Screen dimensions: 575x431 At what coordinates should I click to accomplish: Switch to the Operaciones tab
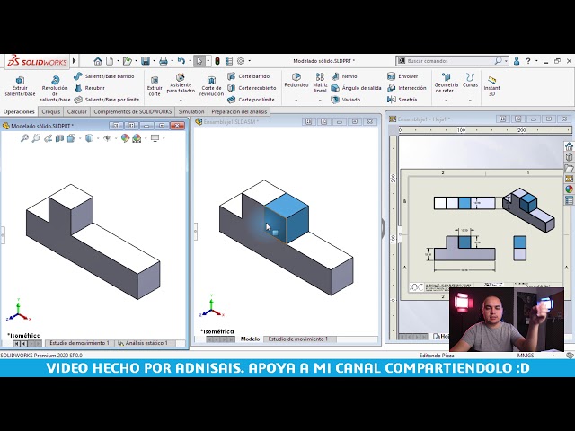pos(19,111)
